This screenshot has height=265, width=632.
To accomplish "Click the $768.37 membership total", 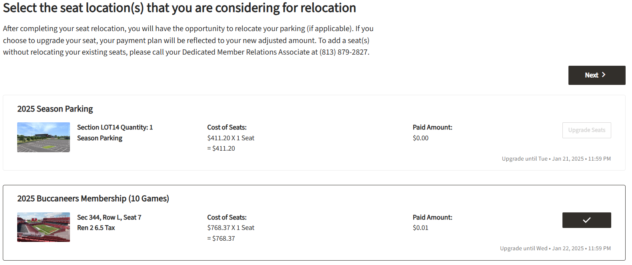I will pyautogui.click(x=223, y=239).
